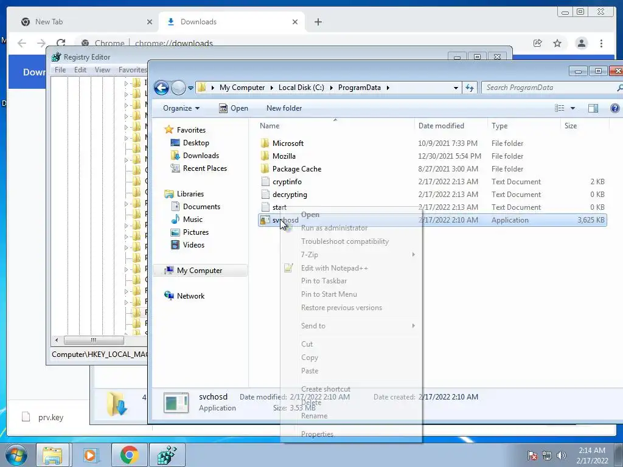Click Open in Explorer toolbar

234,108
